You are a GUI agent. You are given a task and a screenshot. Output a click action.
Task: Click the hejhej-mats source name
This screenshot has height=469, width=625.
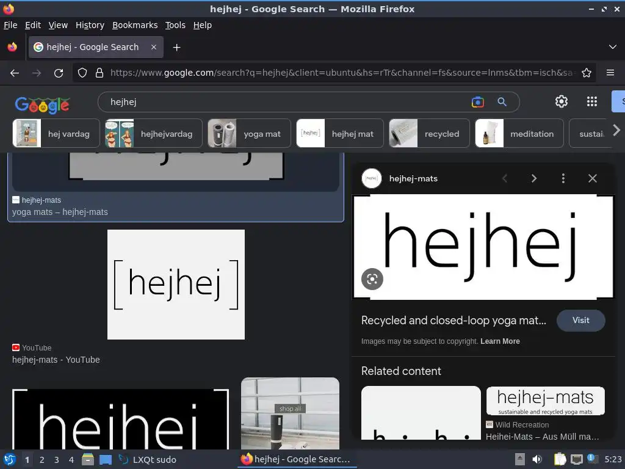coord(413,179)
